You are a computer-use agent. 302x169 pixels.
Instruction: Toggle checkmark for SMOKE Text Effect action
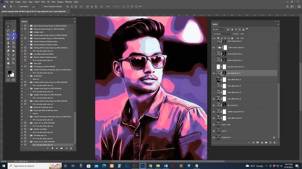(x=22, y=129)
